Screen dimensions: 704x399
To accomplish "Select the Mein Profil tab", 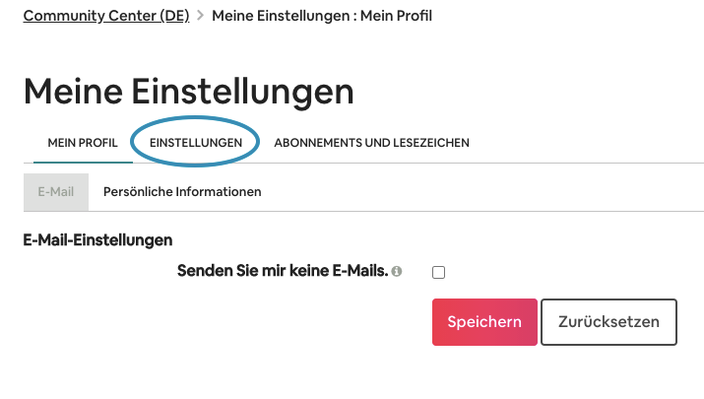I will click(83, 143).
